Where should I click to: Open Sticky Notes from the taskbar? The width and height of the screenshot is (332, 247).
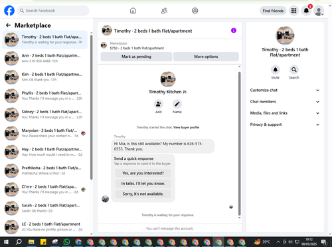(43, 242)
